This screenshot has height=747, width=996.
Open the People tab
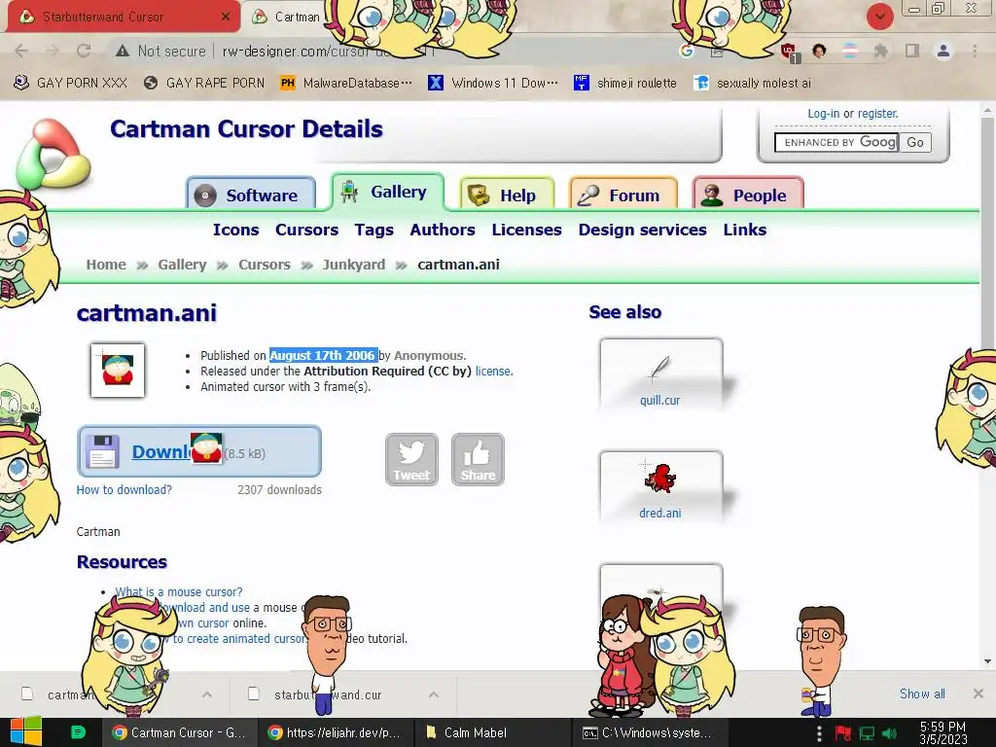[x=748, y=194]
